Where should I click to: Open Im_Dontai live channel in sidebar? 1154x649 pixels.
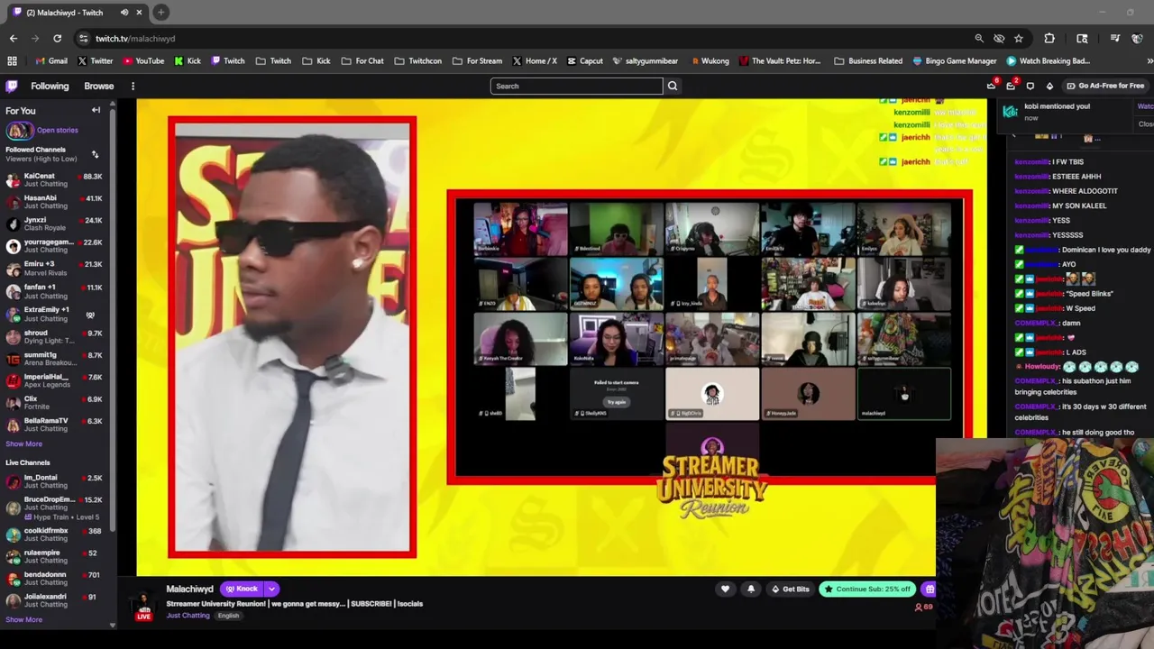pos(54,481)
